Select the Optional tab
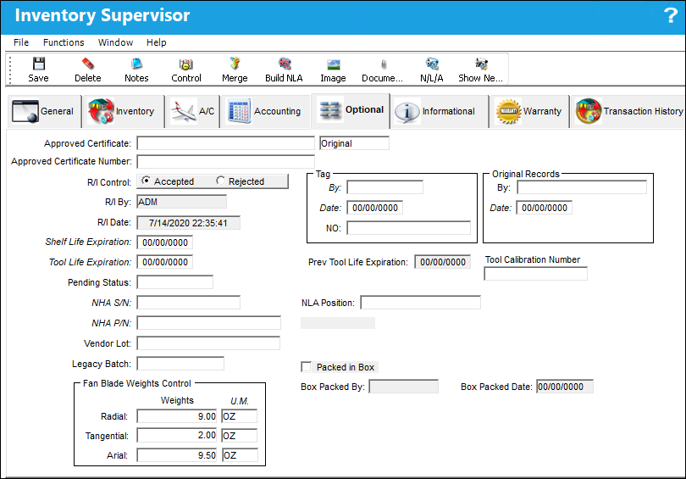 pyautogui.click(x=351, y=110)
